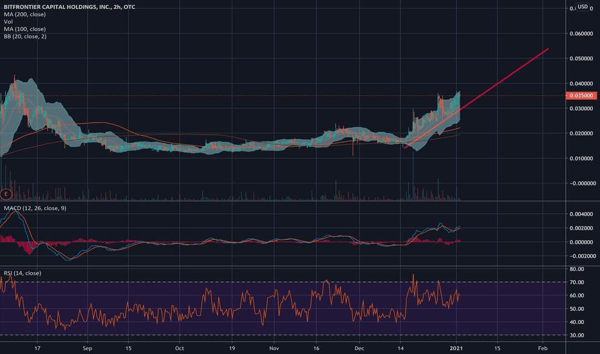Click the MACD 0.002000 scale label

pyautogui.click(x=581, y=228)
